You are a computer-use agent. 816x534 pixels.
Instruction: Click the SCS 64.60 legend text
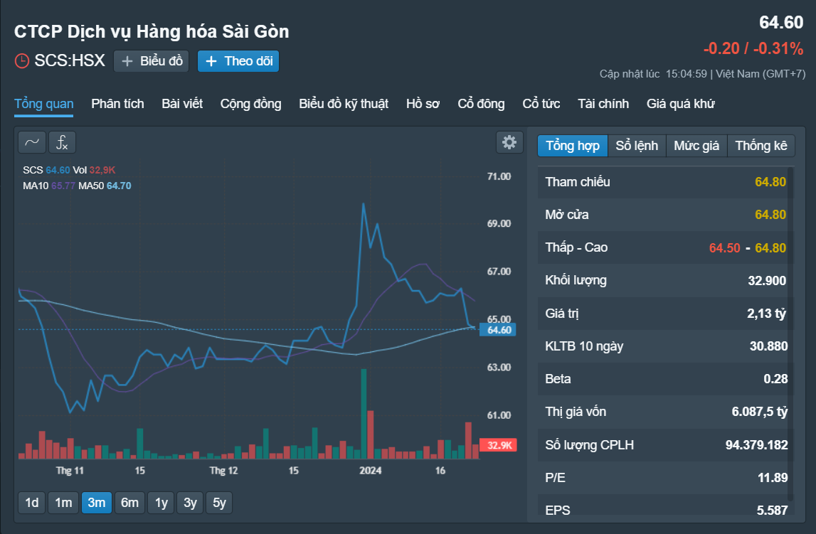tap(46, 170)
